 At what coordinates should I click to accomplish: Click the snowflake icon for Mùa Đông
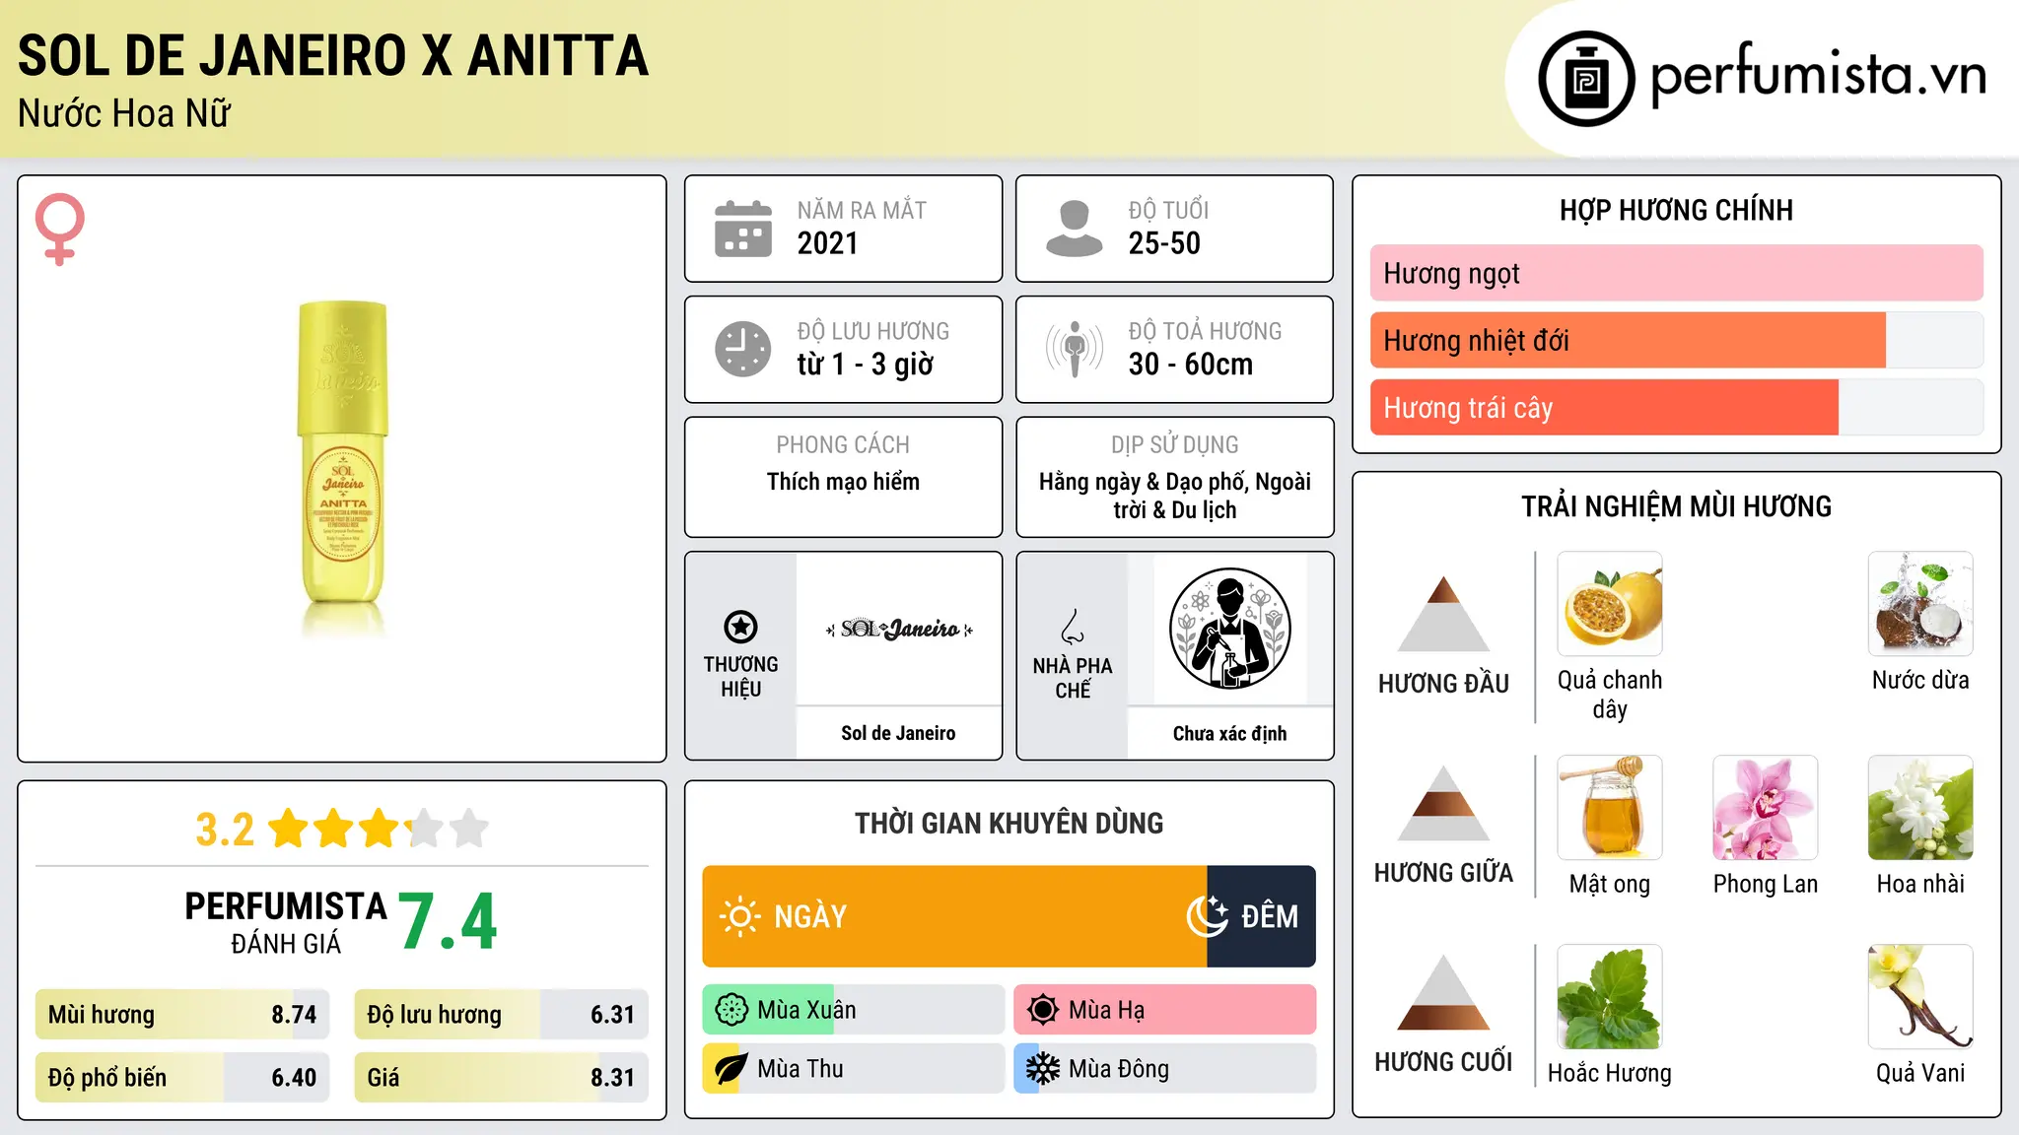1043,1069
